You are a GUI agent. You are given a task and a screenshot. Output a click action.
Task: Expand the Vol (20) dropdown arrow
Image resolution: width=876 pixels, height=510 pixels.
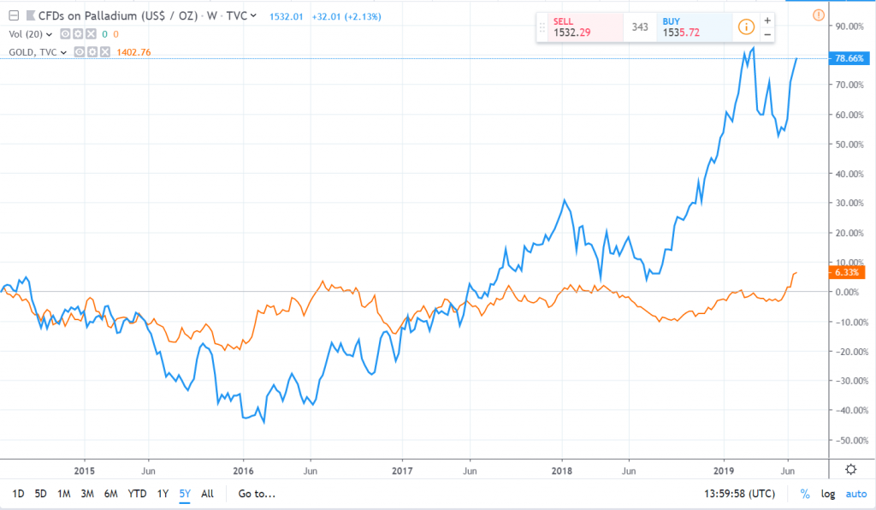[x=49, y=33]
